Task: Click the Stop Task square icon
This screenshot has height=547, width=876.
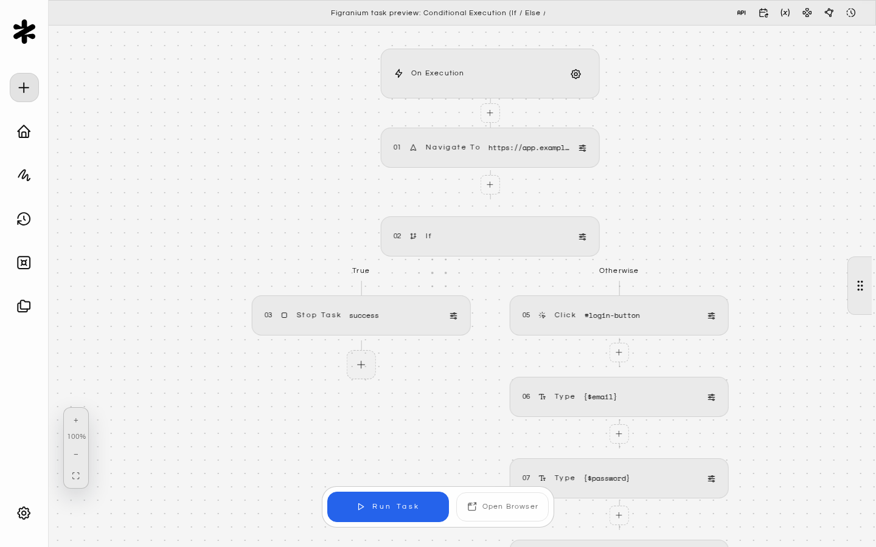Action: (284, 315)
